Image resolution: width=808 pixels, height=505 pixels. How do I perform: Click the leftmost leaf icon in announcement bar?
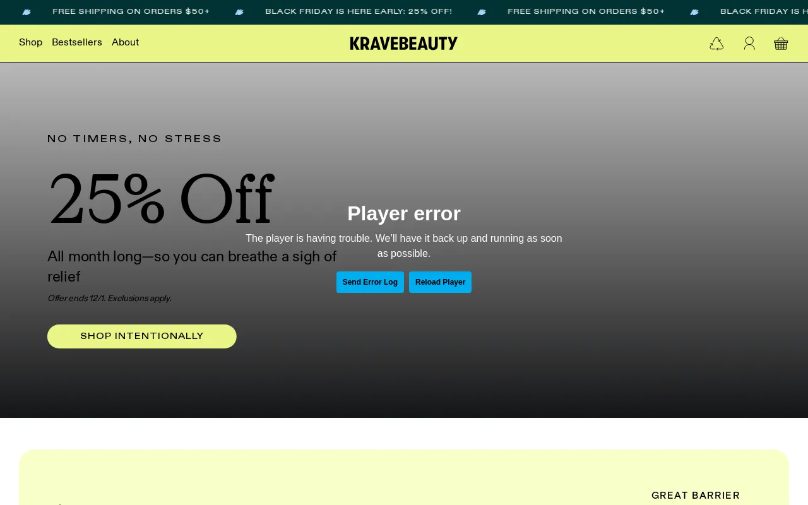tap(26, 11)
